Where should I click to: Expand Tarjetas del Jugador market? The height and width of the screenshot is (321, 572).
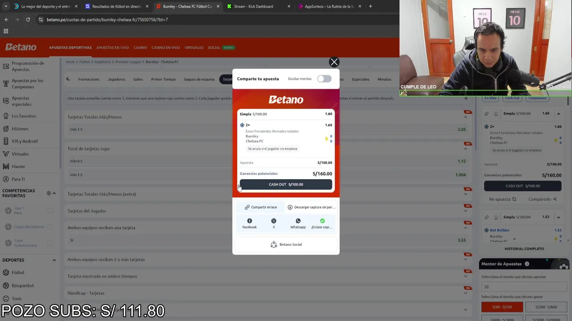point(466,211)
